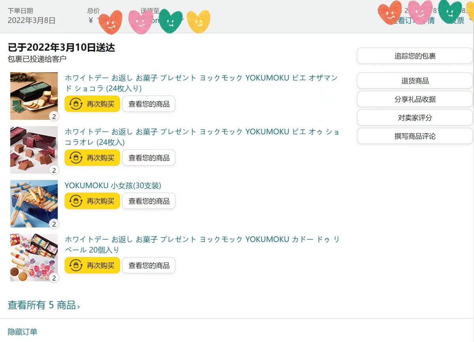Screen dimensions: 474x342
Task: Expand 查看所有 5 商品 list
Action: [x=43, y=305]
